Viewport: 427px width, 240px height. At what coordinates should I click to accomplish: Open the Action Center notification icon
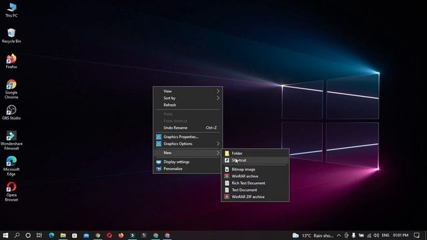[x=416, y=235]
